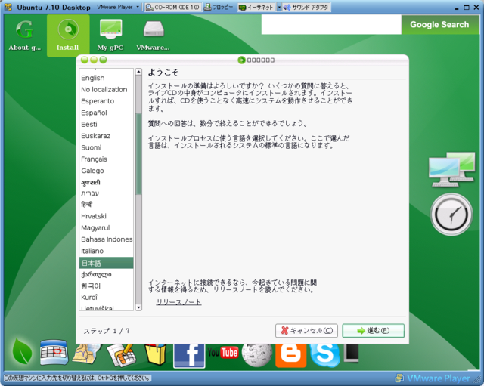Image resolution: width=484 pixels, height=386 pixels.
Task: Select Eesti in the language list
Action: (106, 124)
